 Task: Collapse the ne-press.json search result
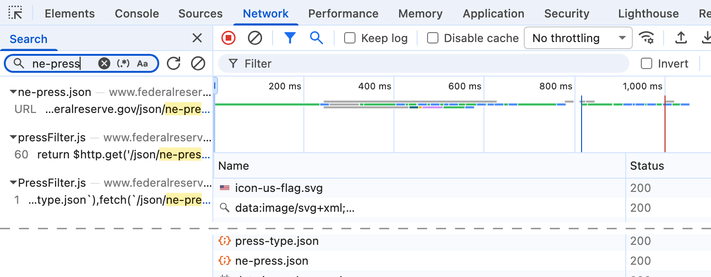coord(14,93)
